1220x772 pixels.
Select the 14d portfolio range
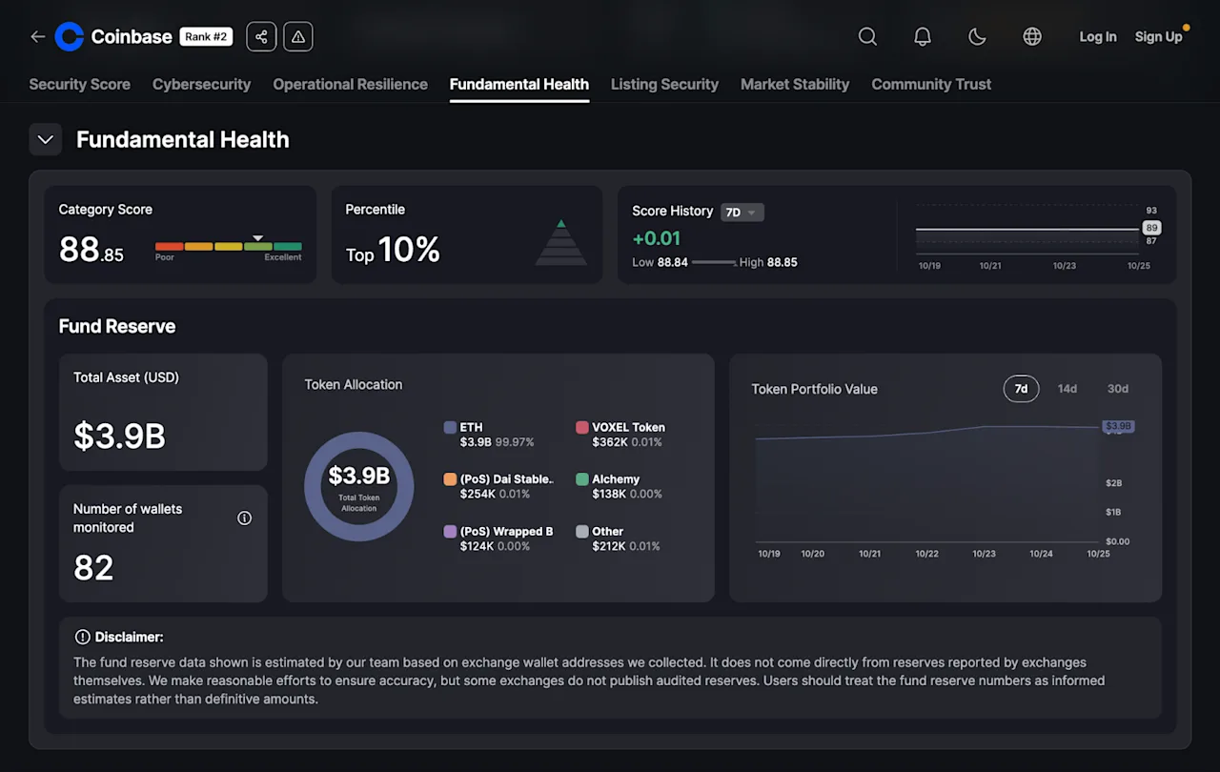coord(1067,389)
